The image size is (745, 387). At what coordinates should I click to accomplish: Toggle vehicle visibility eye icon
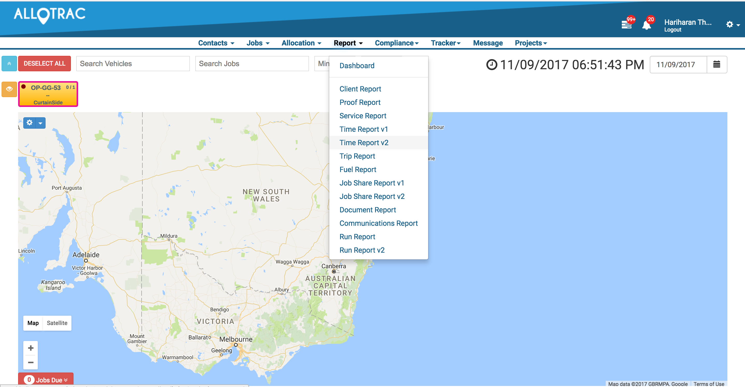click(x=9, y=89)
